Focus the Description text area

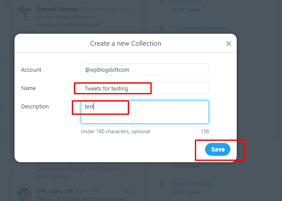145,112
